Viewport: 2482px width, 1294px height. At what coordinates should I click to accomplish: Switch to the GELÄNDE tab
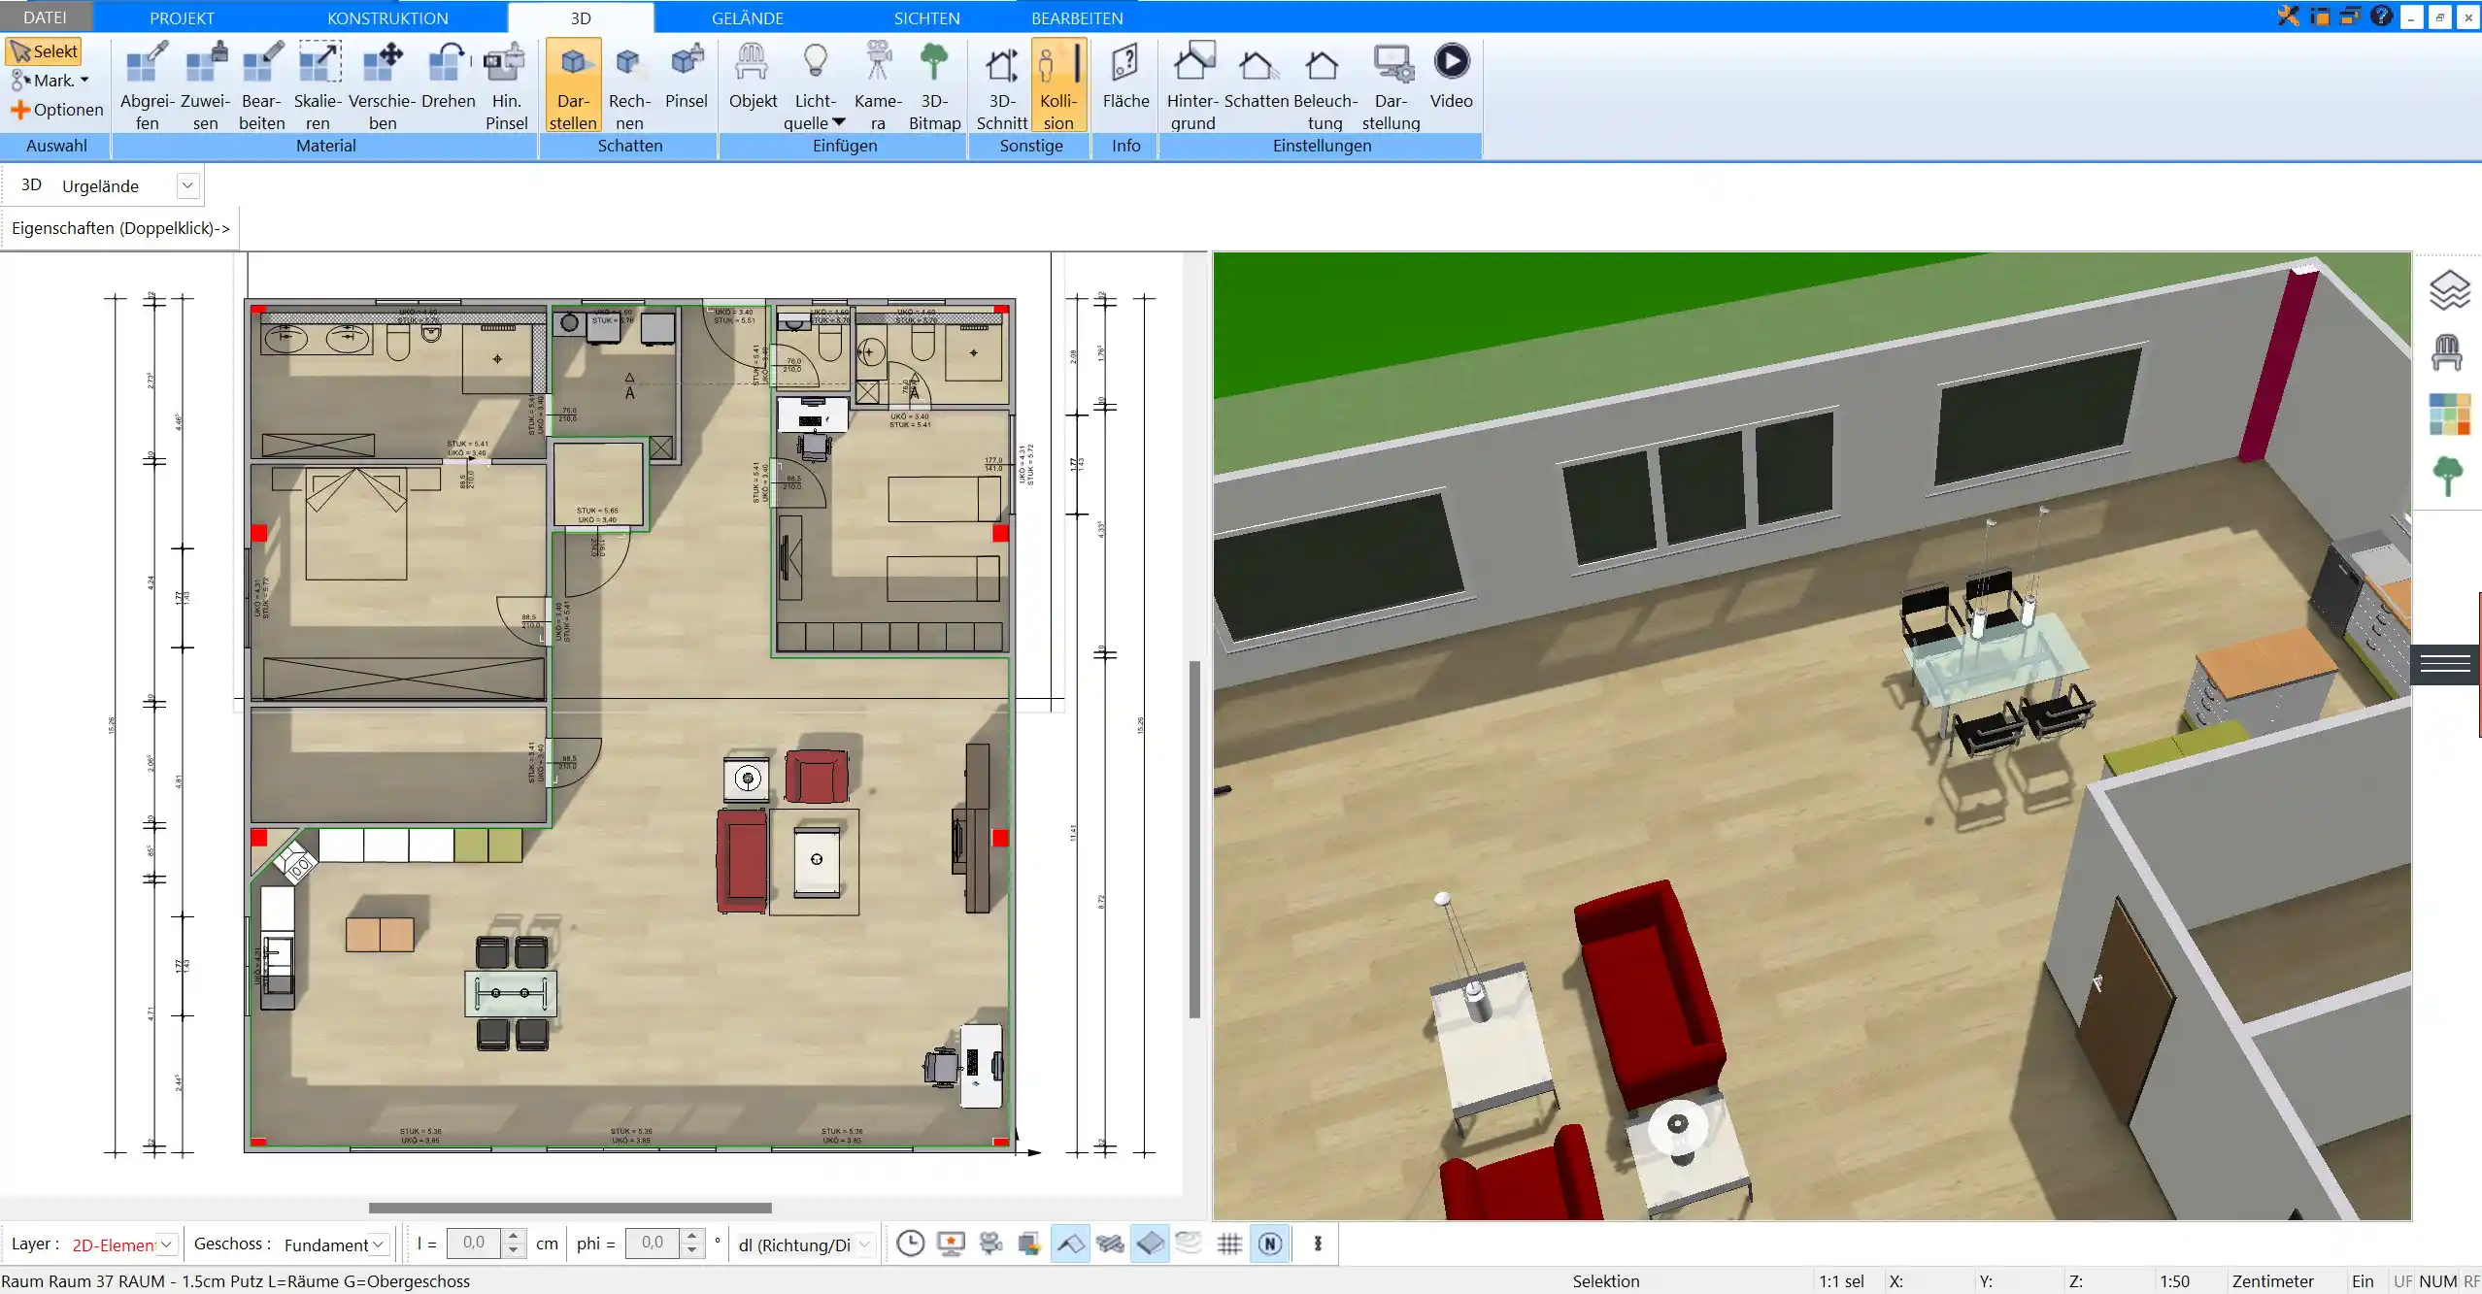[747, 17]
